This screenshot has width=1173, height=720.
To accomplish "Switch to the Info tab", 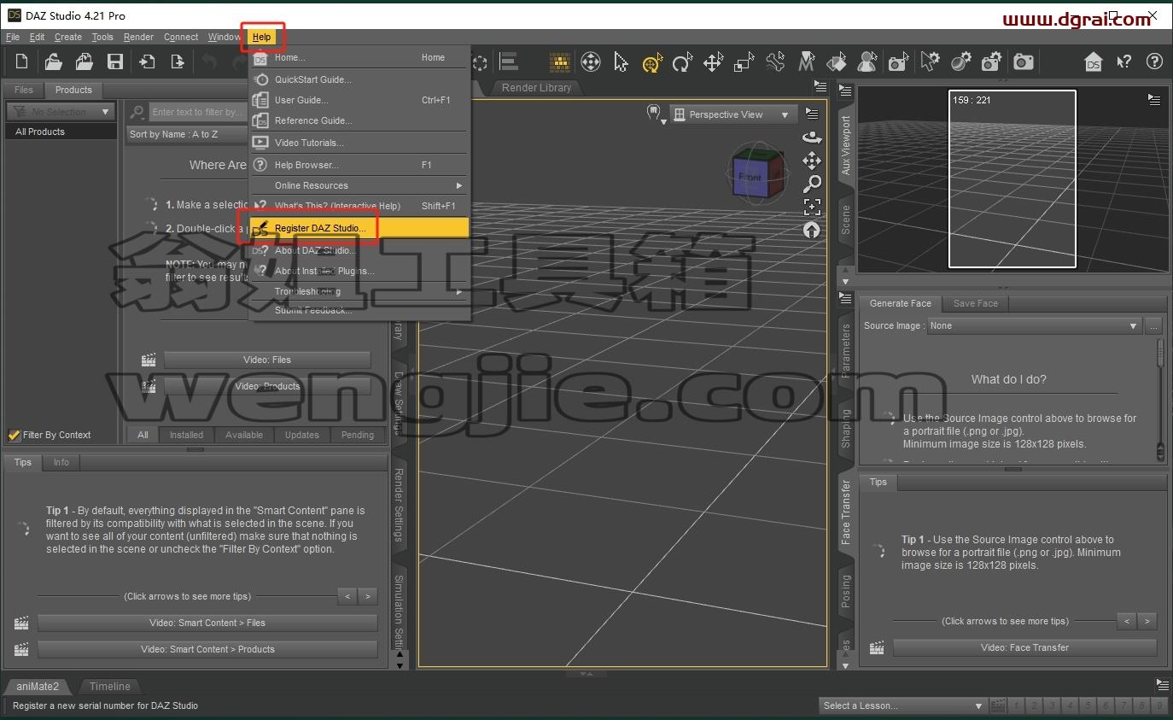I will coord(61,462).
